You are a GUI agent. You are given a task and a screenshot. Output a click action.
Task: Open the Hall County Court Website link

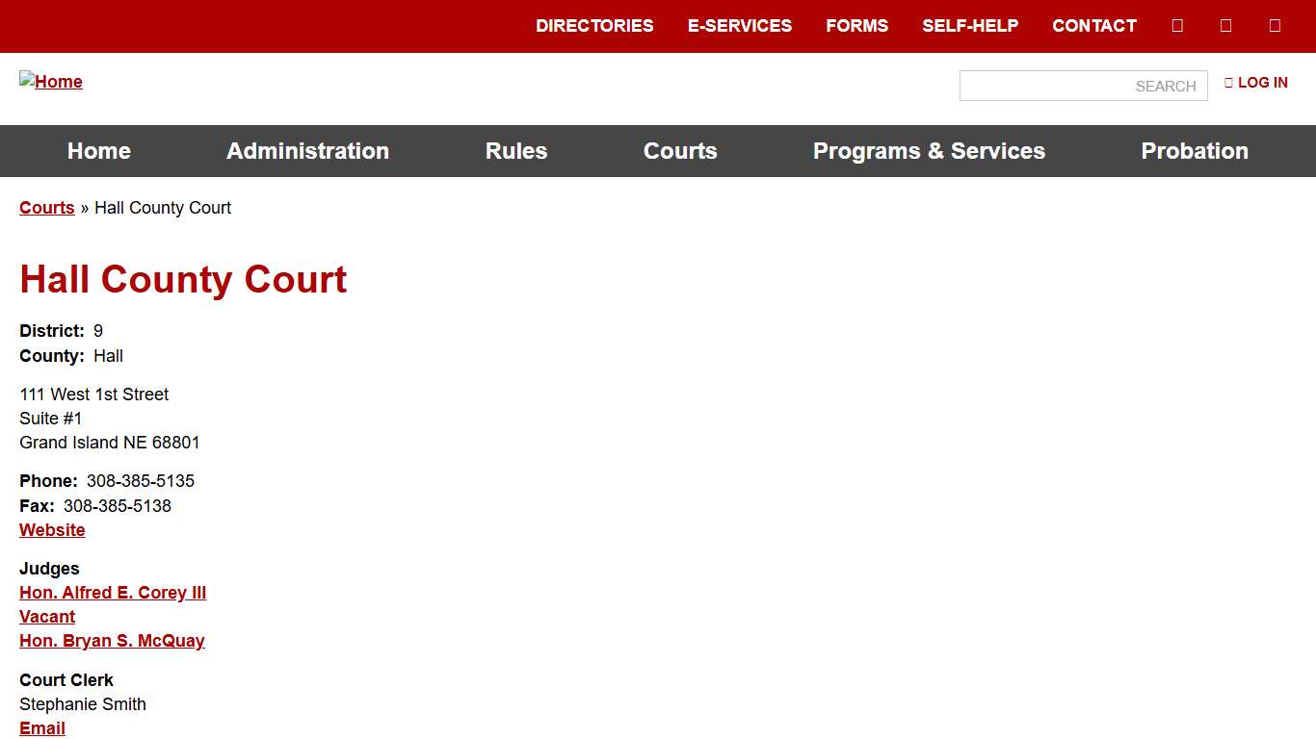(52, 530)
